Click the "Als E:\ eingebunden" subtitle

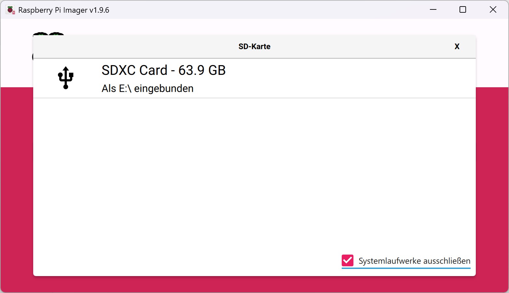147,89
